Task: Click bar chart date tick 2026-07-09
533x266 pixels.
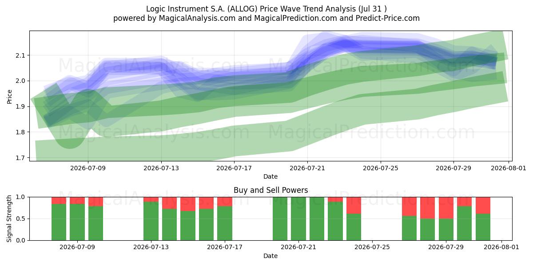Action: (x=77, y=247)
